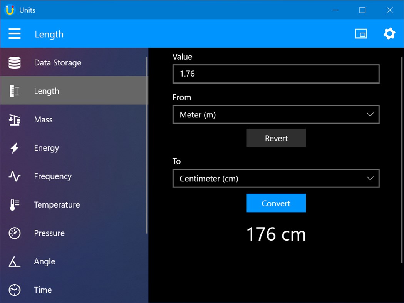
Task: Click inside the Value input field
Action: pyautogui.click(x=276, y=74)
